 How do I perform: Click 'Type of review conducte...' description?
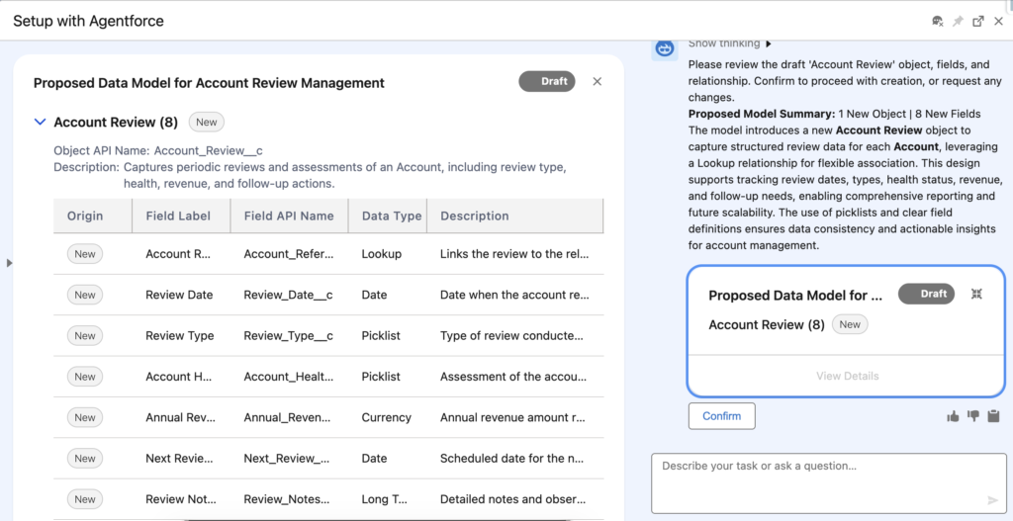511,336
